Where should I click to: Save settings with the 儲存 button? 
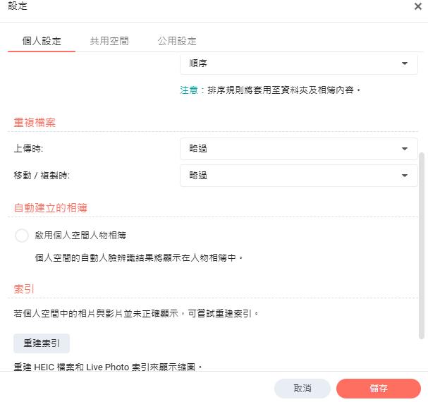[379, 389]
